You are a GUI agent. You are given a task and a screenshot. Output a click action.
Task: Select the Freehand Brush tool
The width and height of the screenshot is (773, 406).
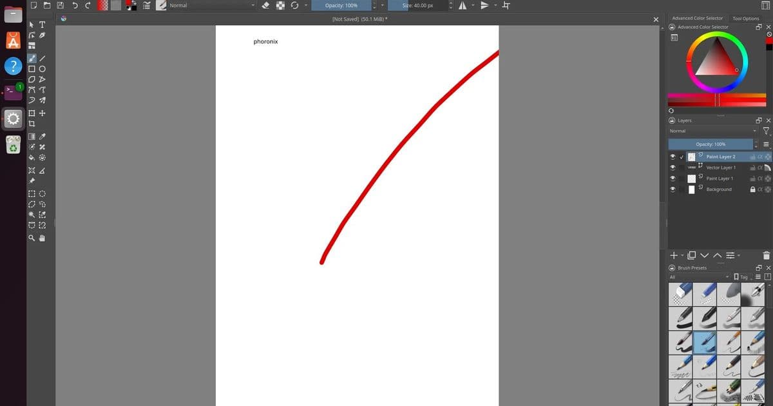(x=31, y=58)
